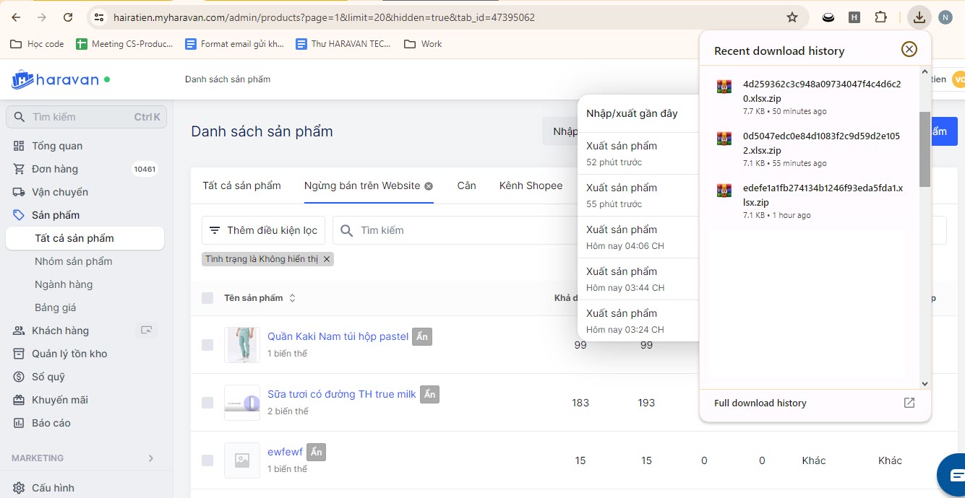The image size is (965, 498).
Task: Bookmark this page with the star icon
Action: [x=792, y=17]
